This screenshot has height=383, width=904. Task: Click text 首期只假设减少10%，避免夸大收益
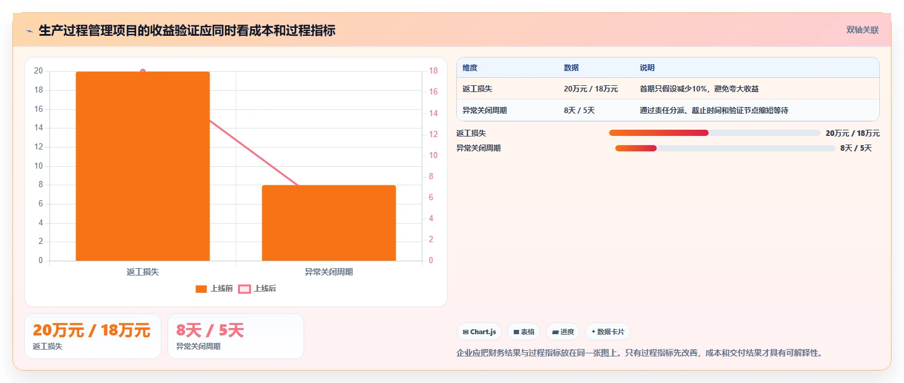click(699, 89)
